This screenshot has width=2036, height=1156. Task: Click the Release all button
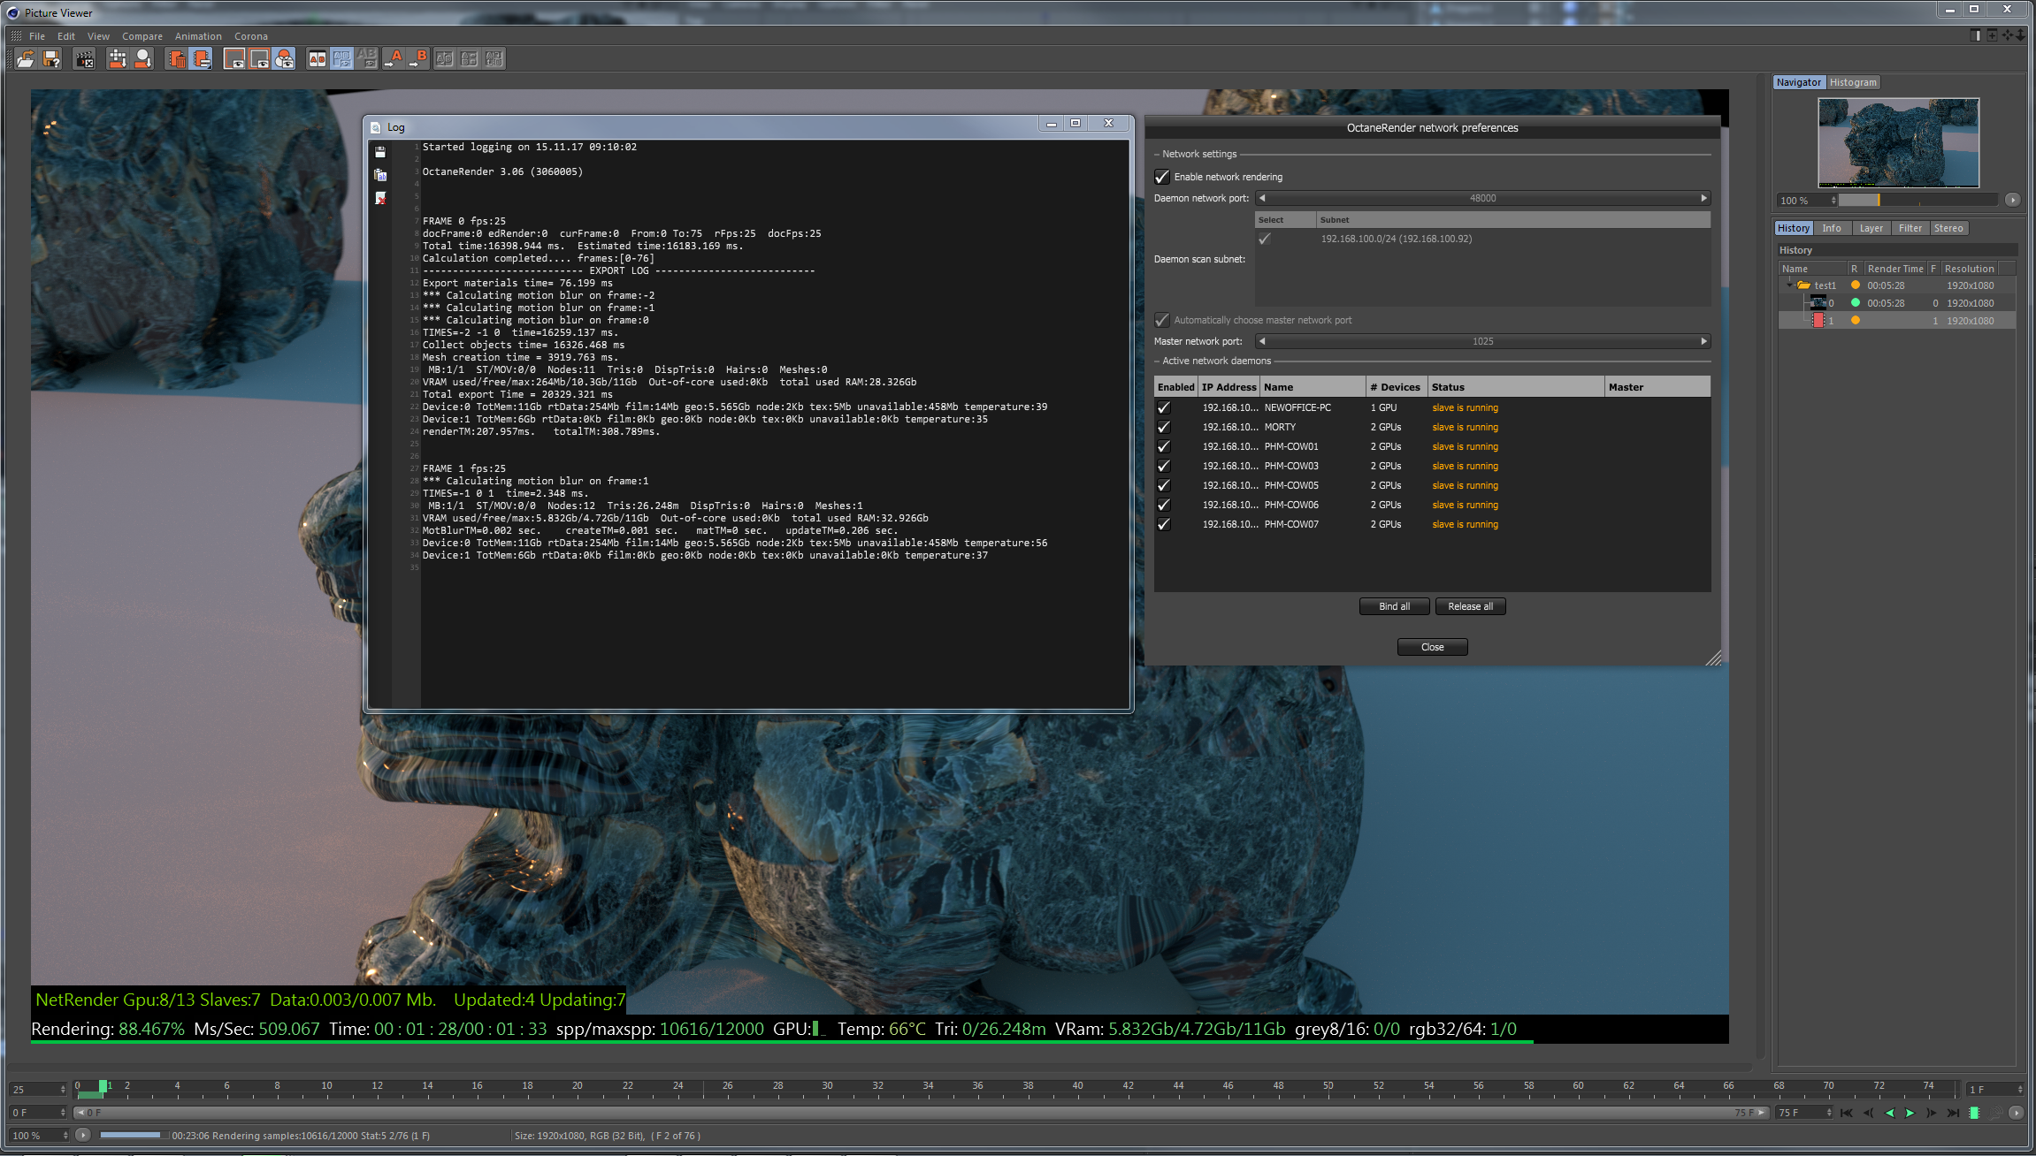coord(1470,606)
